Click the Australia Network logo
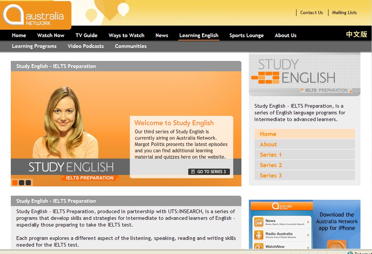The height and width of the screenshot is (254, 372). pos(36,15)
